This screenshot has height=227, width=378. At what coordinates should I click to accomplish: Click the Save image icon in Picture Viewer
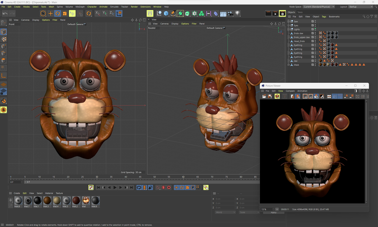point(270,96)
